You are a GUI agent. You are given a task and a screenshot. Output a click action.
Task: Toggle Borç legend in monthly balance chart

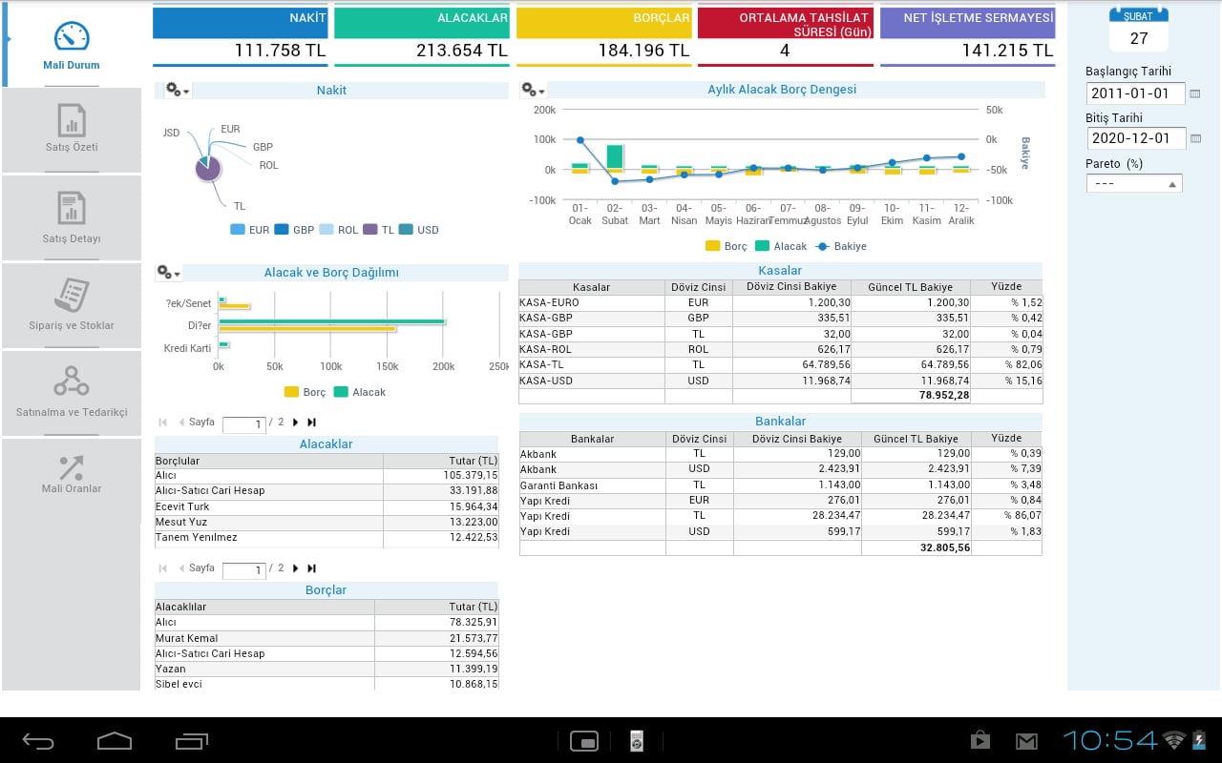[x=727, y=246]
